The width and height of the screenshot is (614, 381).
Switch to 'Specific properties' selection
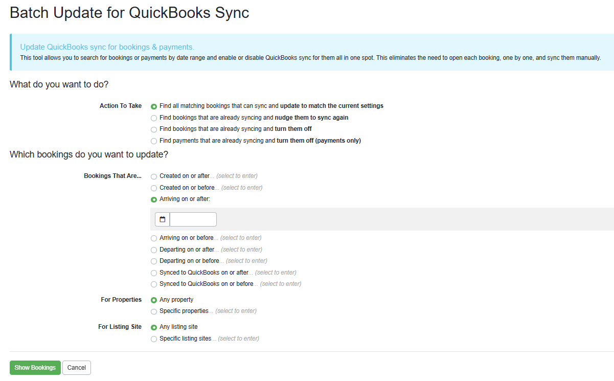coord(154,311)
